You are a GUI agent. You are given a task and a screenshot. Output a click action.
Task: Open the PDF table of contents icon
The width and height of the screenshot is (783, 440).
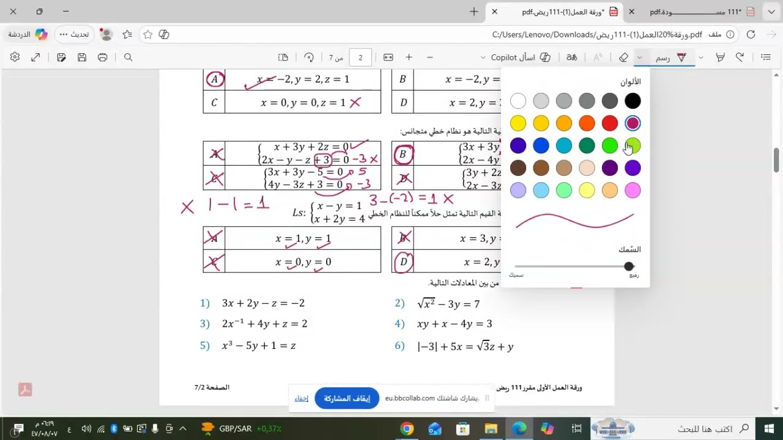point(765,57)
